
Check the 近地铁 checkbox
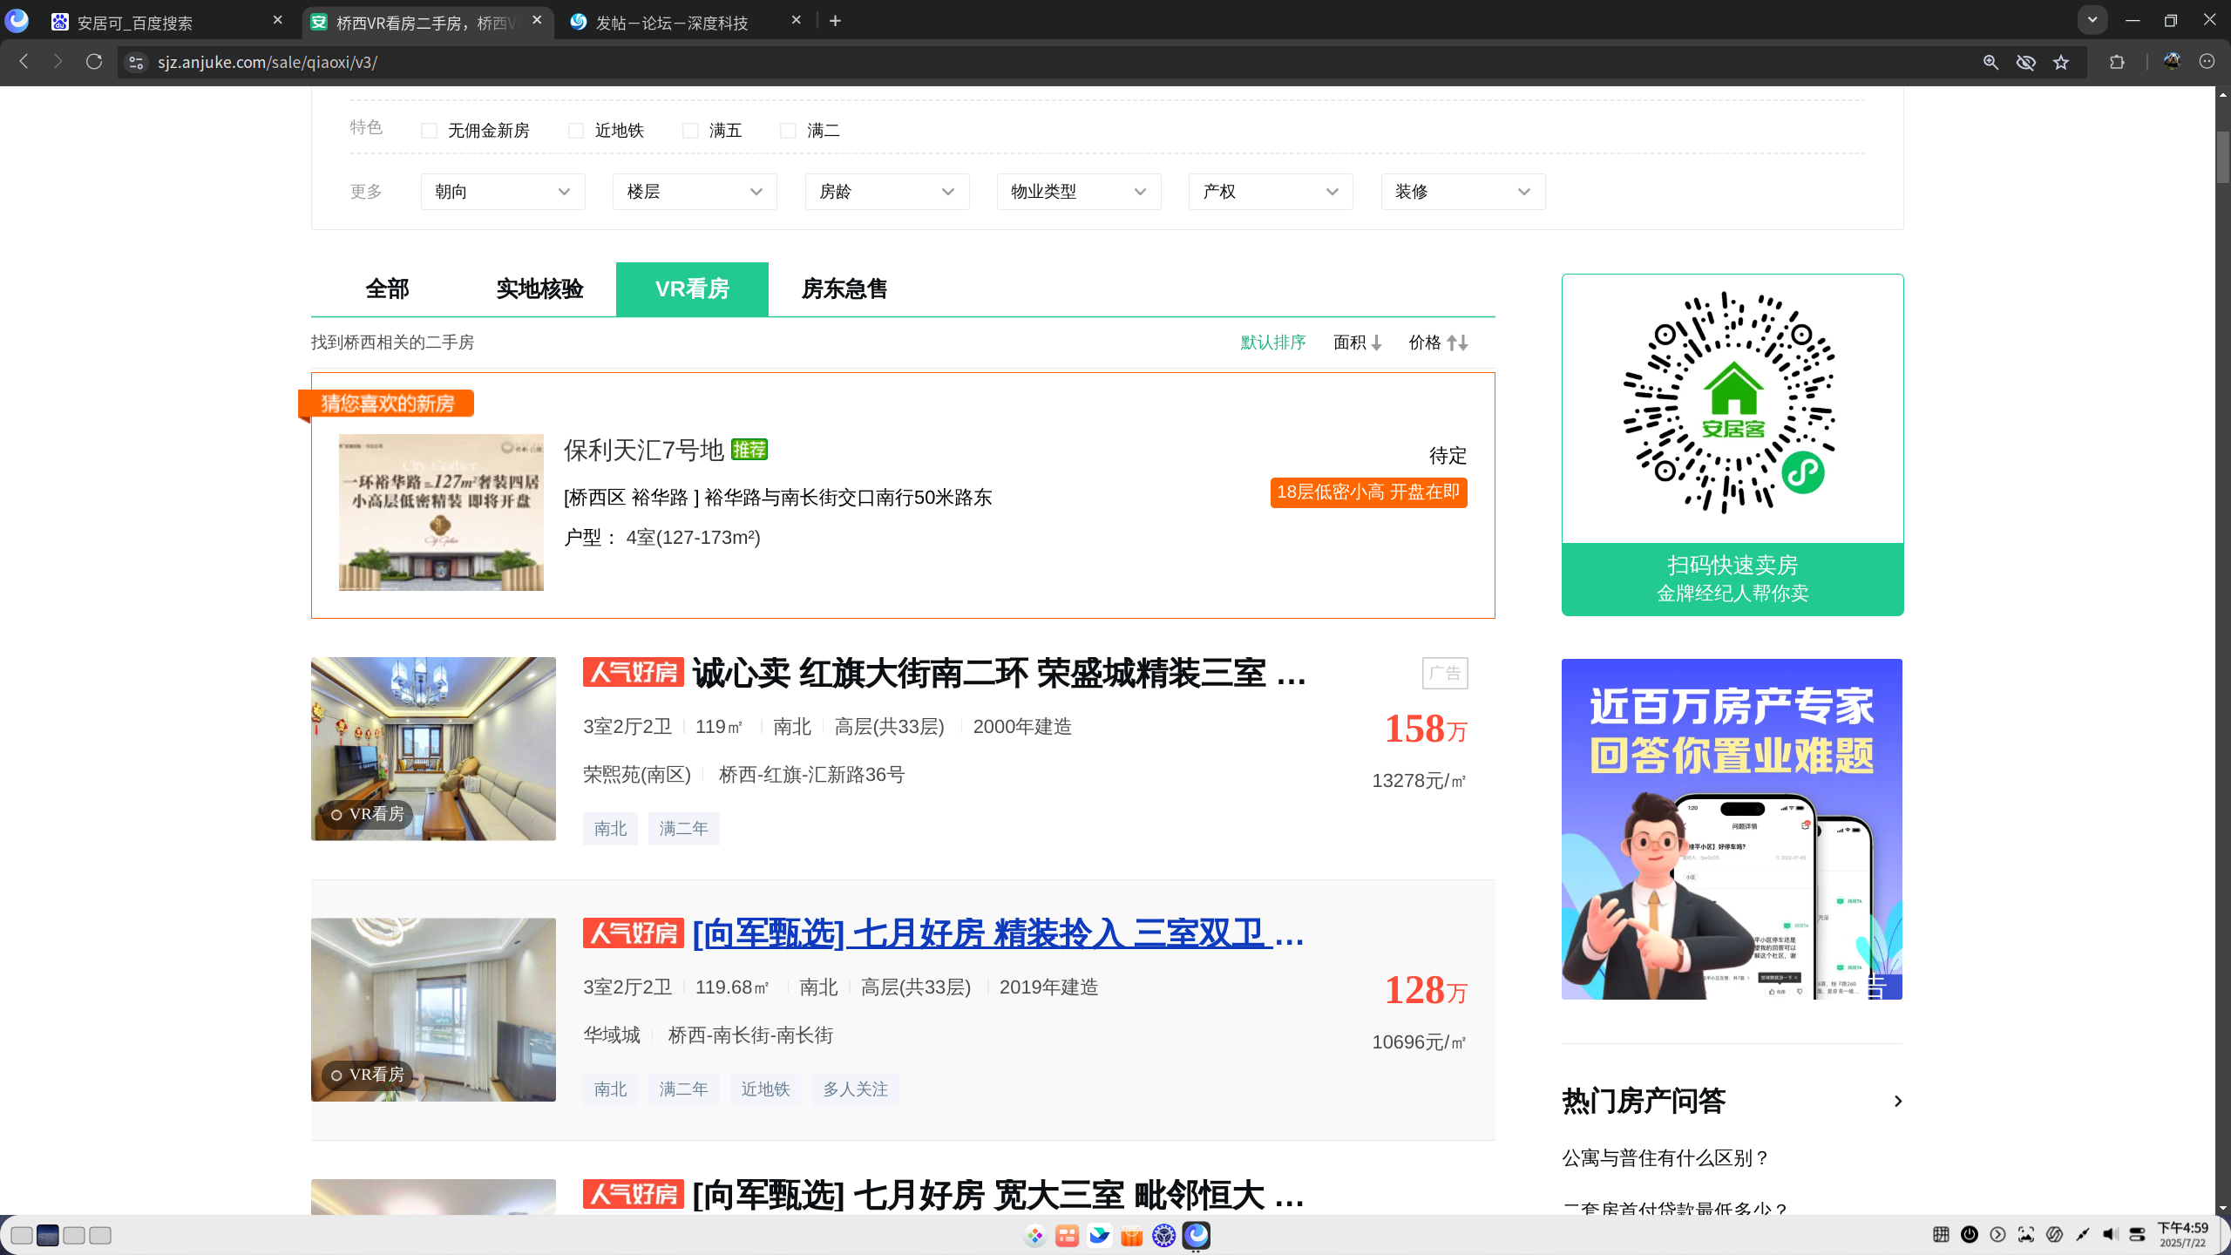576,131
